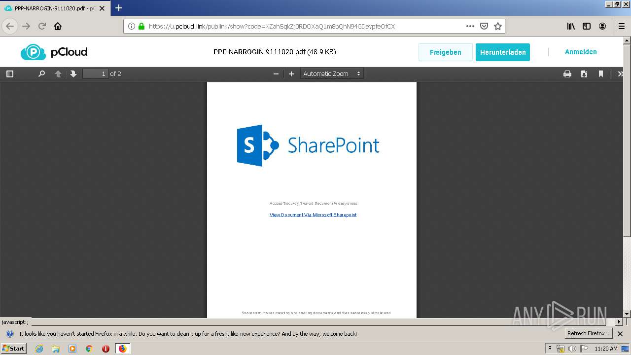
Task: Download the PDF from viewer toolbar
Action: click(x=584, y=74)
